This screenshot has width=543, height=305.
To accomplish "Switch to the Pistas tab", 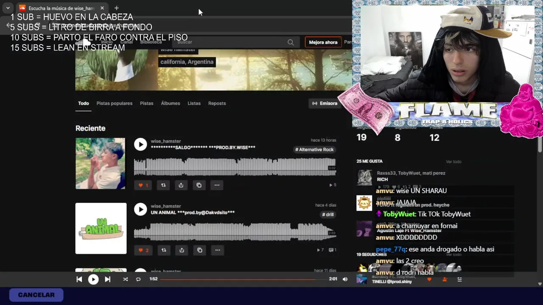I will 147,103.
